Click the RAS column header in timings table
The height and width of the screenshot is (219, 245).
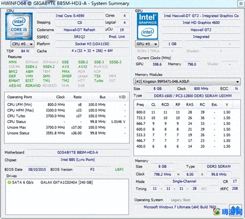pos(190,105)
